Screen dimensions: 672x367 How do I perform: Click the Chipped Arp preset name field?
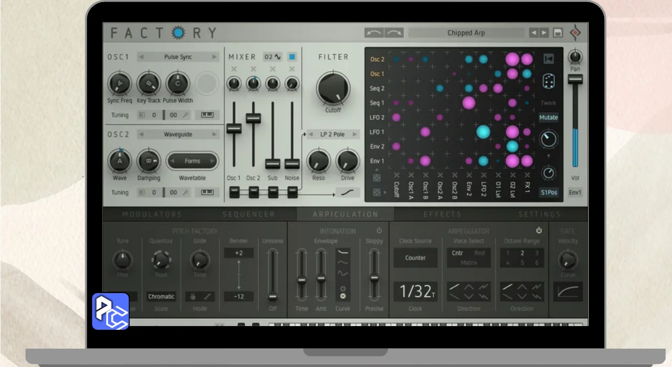pos(466,33)
